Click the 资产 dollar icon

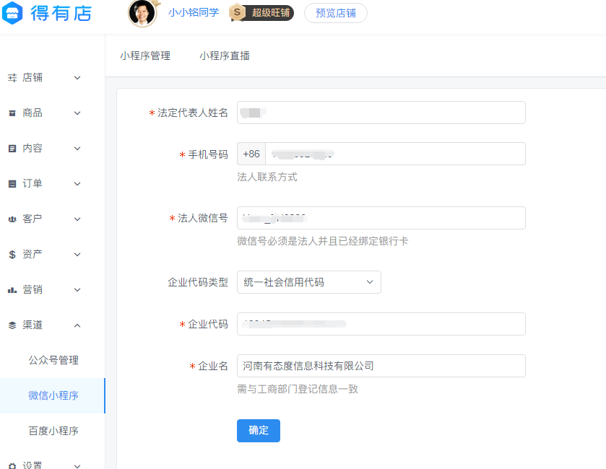(12, 254)
